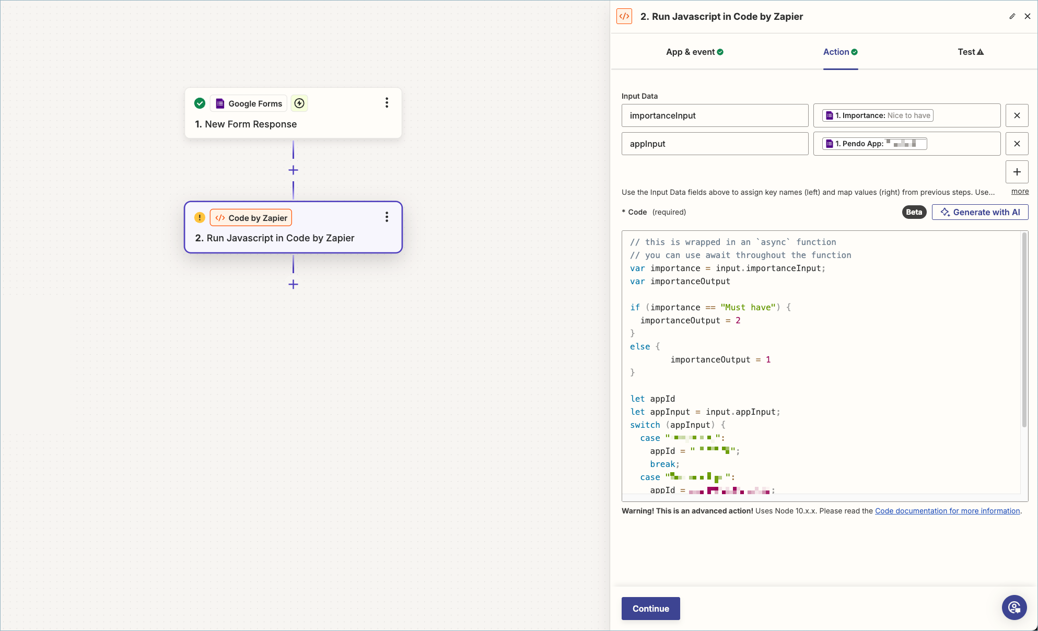Click the green check next to Action
The width and height of the screenshot is (1038, 631).
pyautogui.click(x=855, y=52)
